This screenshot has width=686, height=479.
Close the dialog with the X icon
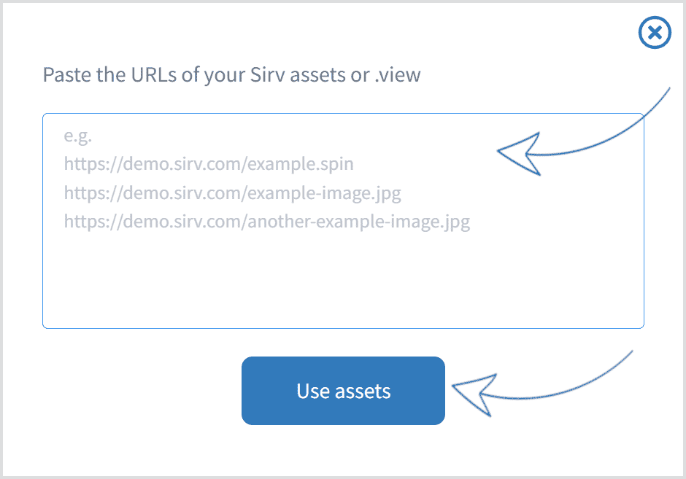click(655, 32)
